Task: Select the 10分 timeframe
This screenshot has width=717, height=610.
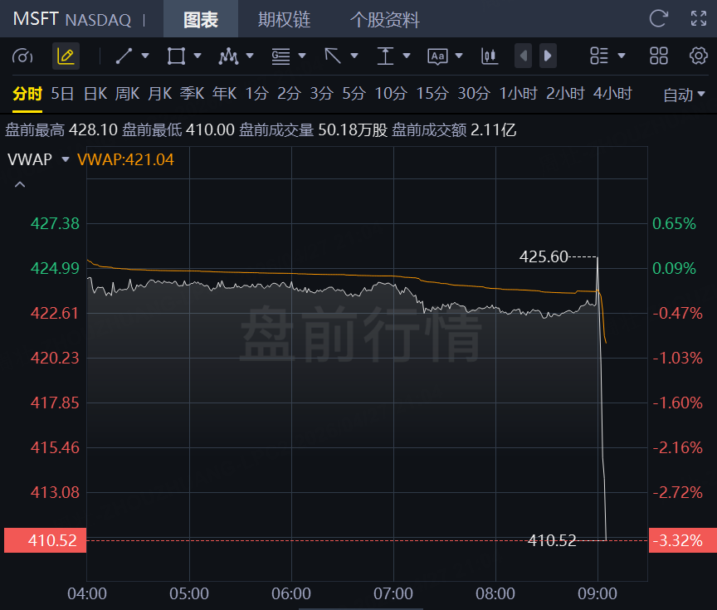Action: pyautogui.click(x=391, y=94)
